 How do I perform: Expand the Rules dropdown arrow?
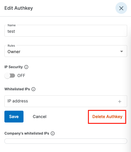point(122,51)
